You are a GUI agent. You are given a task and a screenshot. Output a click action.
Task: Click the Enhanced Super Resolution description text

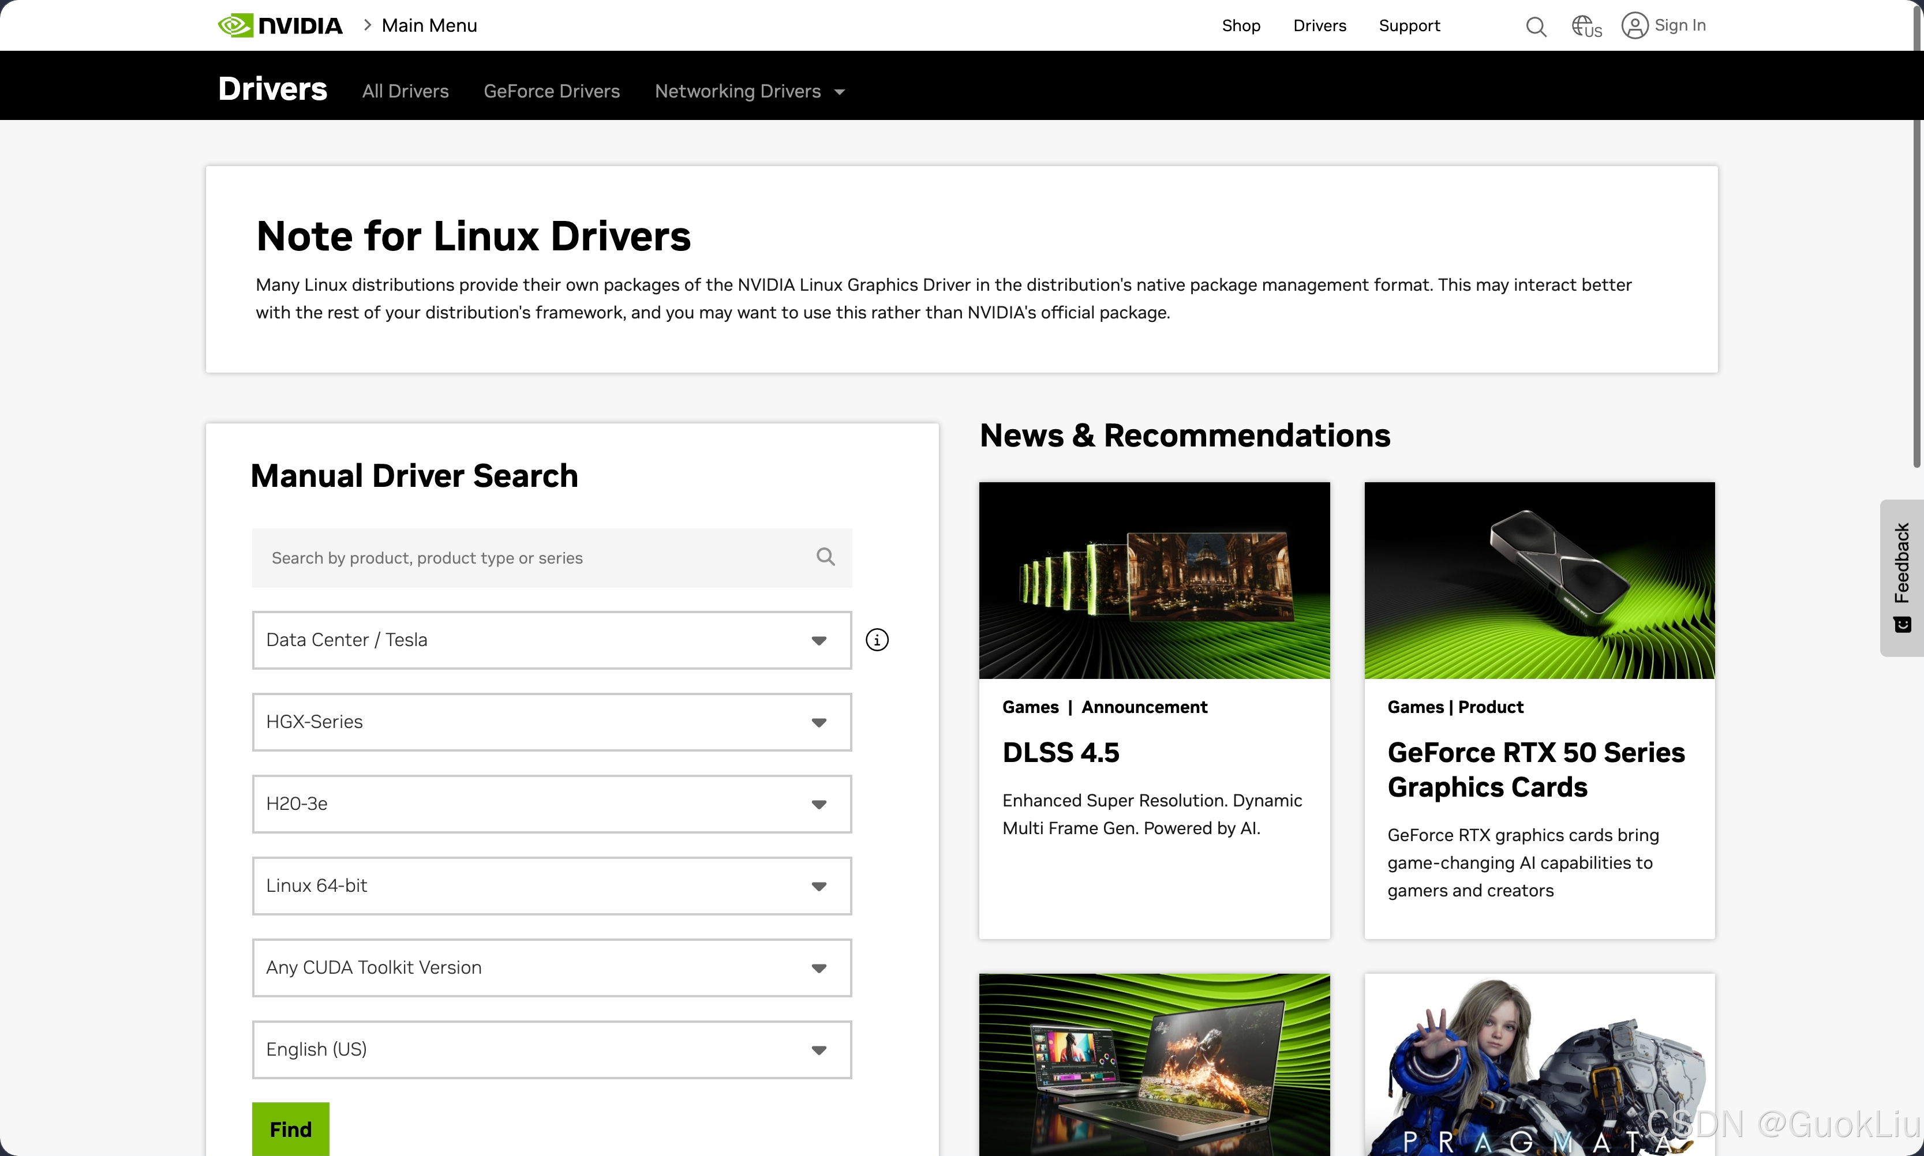pos(1152,814)
